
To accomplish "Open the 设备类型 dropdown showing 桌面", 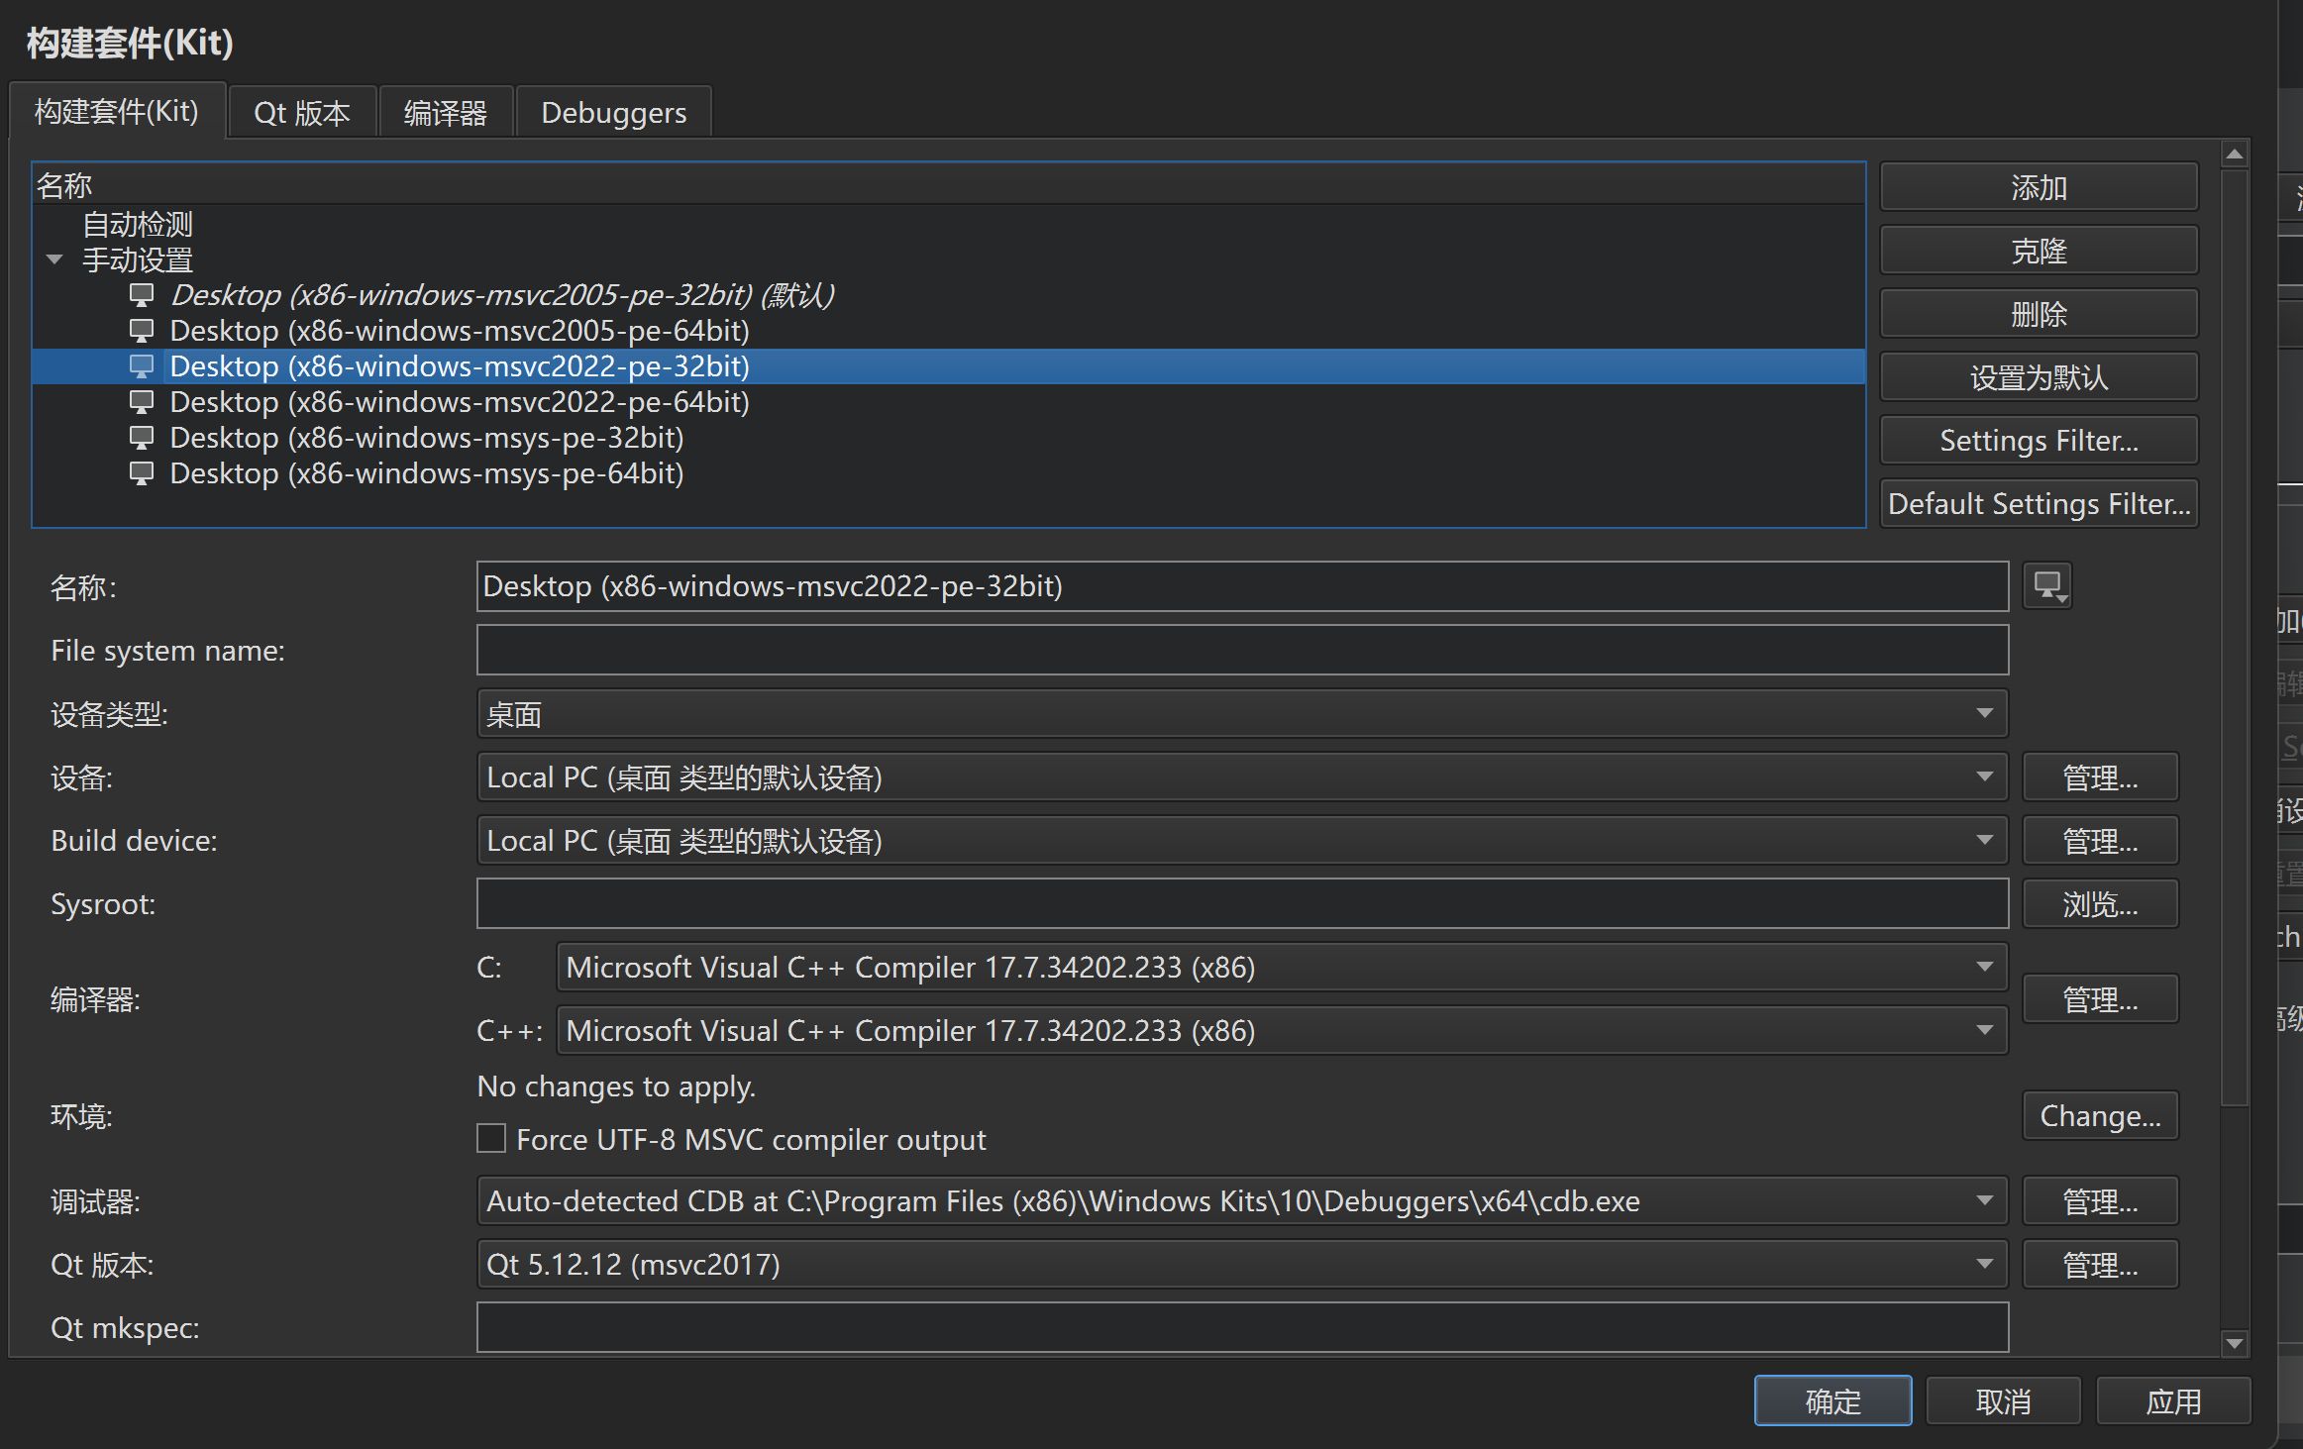I will (1241, 714).
